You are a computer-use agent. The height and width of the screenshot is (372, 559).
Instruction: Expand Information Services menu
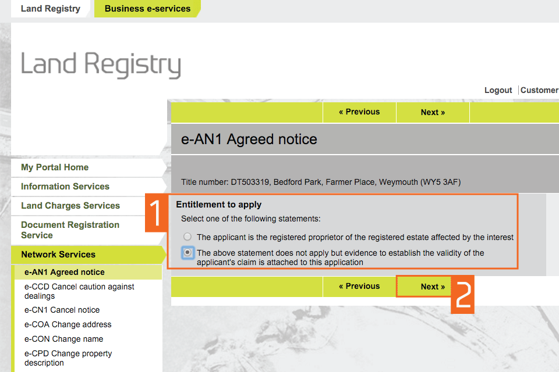(x=65, y=187)
